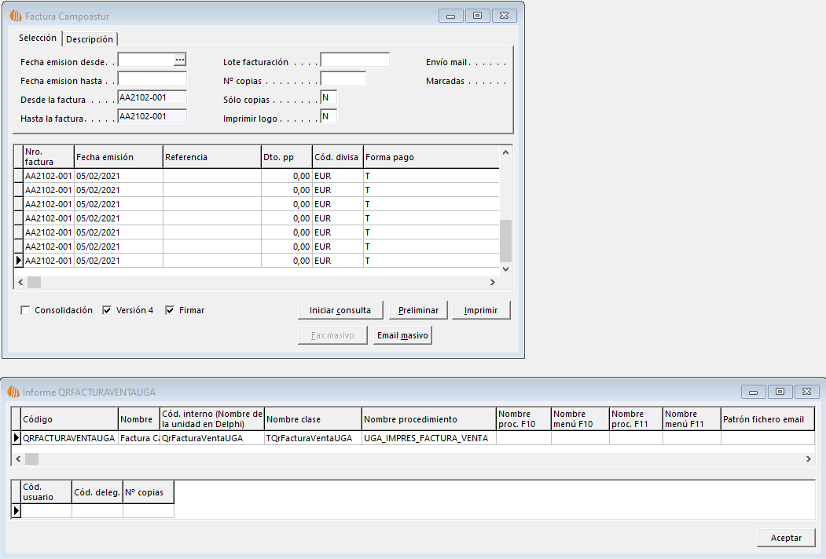Switch to the Descripción tab

tap(90, 39)
